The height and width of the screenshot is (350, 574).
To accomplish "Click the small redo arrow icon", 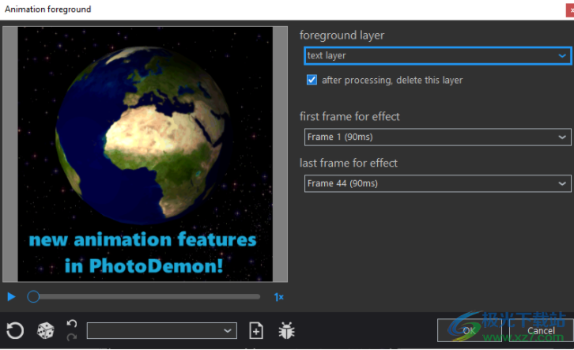I will (72, 337).
